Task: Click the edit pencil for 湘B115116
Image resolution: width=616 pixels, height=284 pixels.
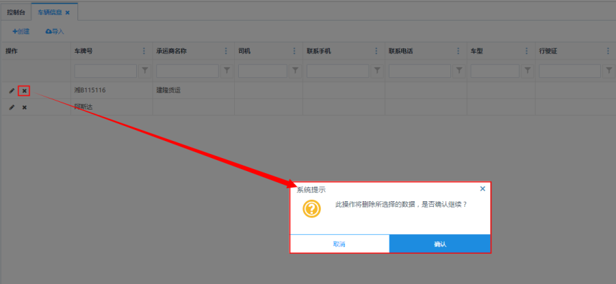Action: click(x=12, y=90)
